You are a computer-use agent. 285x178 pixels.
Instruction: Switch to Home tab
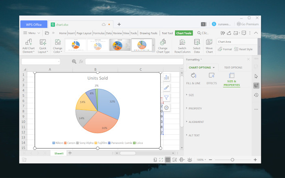click(x=63, y=33)
